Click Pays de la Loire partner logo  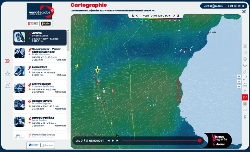[x=48, y=145]
